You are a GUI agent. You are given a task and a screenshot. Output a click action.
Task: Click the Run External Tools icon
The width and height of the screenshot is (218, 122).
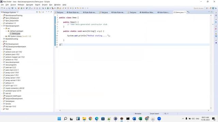click(52, 8)
